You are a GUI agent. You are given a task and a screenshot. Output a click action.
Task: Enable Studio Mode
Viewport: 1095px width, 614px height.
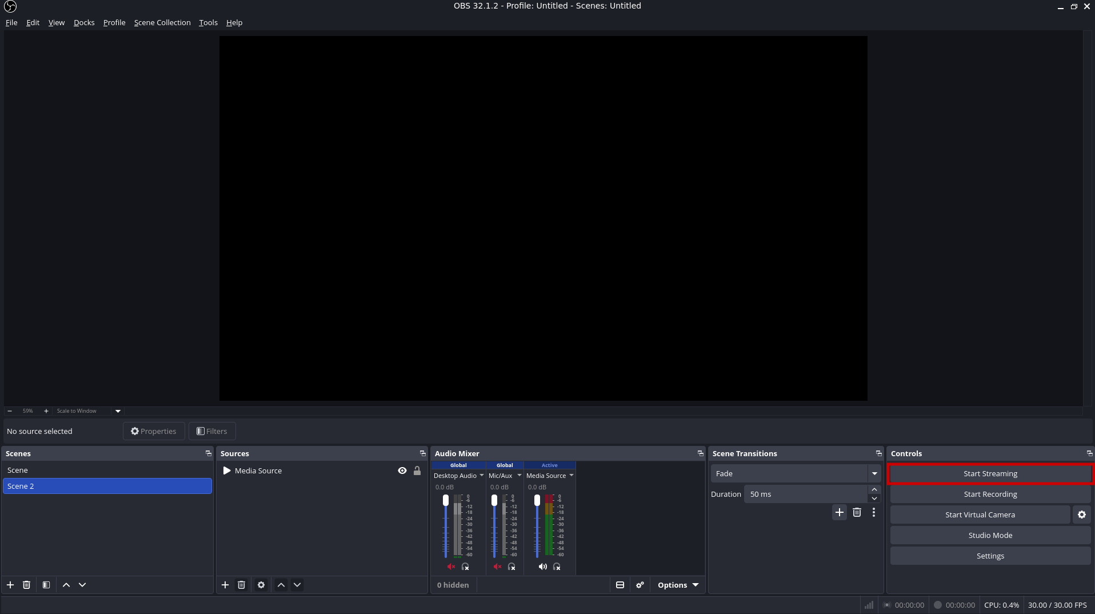click(990, 535)
